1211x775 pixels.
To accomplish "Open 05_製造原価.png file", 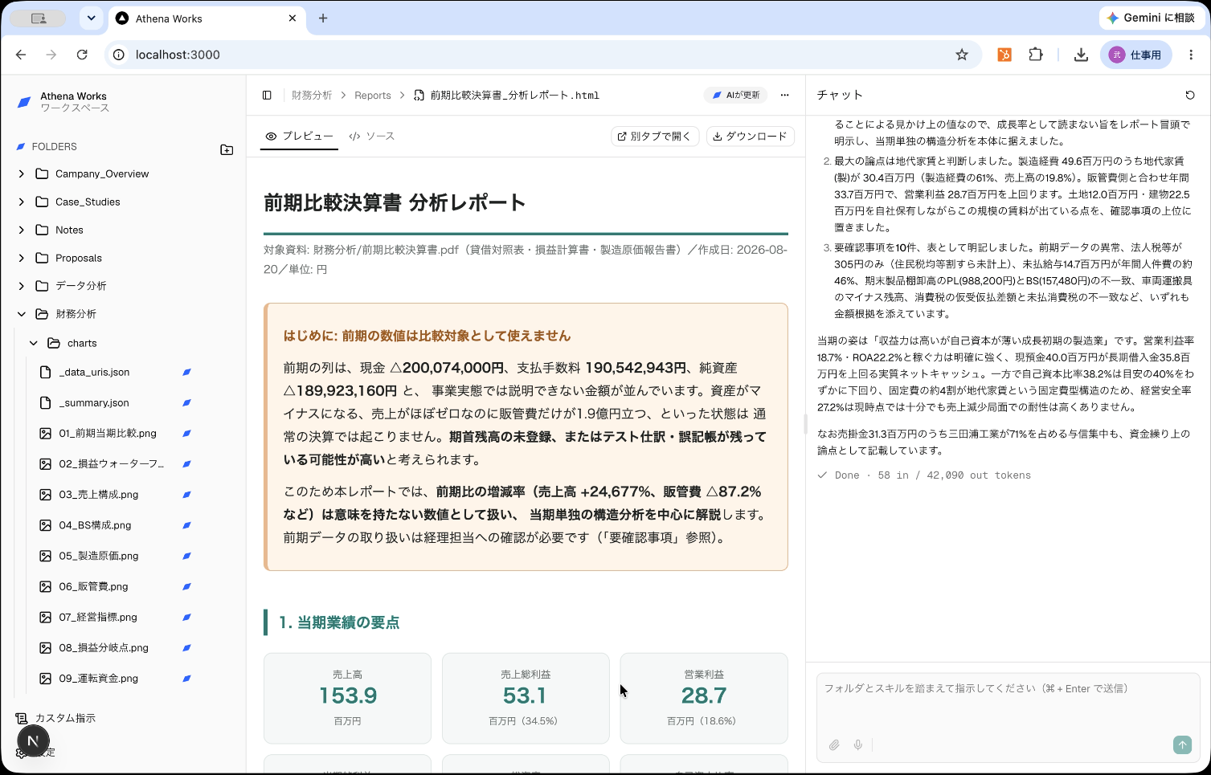I will click(x=99, y=556).
